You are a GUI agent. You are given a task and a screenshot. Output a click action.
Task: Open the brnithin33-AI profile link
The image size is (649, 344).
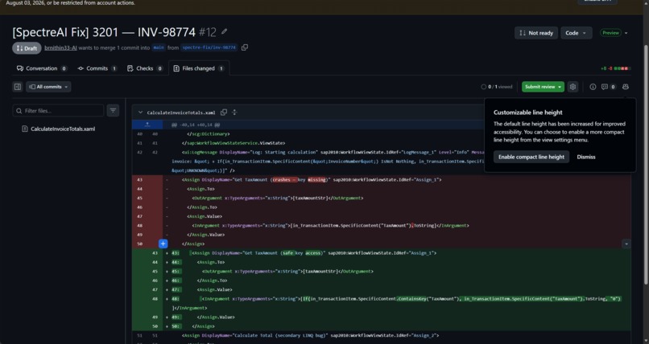click(60, 48)
